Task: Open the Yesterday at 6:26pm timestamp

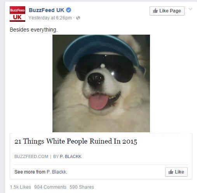Action: tap(50, 18)
